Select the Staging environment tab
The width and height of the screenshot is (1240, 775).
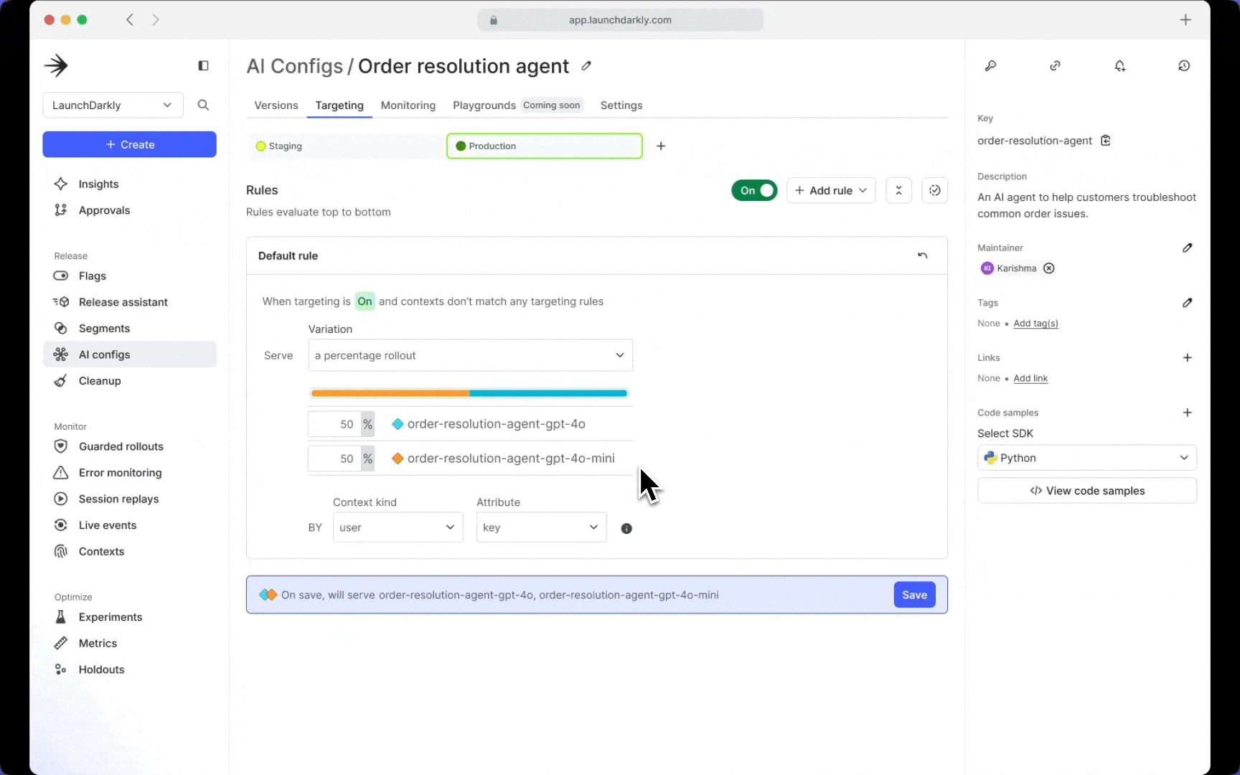345,146
